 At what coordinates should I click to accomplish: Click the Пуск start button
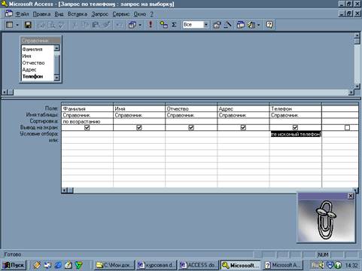14,265
